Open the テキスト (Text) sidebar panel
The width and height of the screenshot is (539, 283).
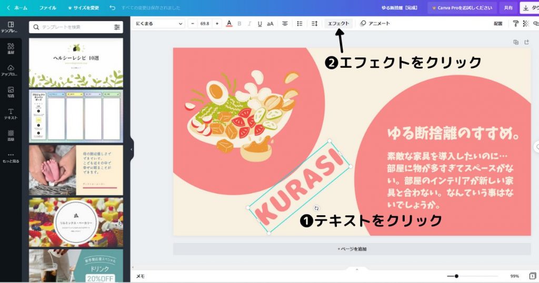11,114
